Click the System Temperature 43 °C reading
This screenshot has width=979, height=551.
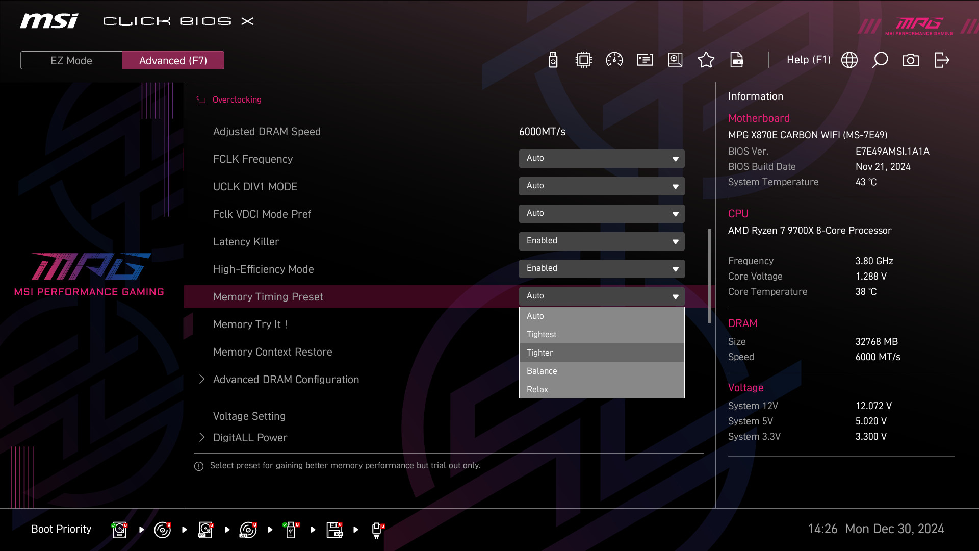pos(866,182)
